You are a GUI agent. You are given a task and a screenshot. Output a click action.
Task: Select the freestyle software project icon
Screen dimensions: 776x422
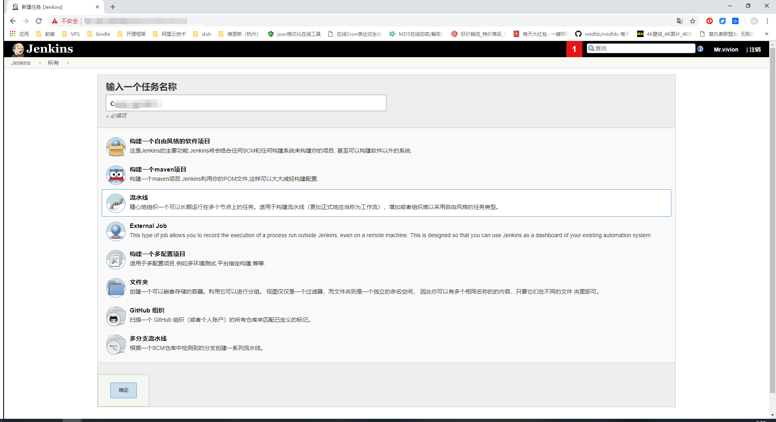[116, 147]
